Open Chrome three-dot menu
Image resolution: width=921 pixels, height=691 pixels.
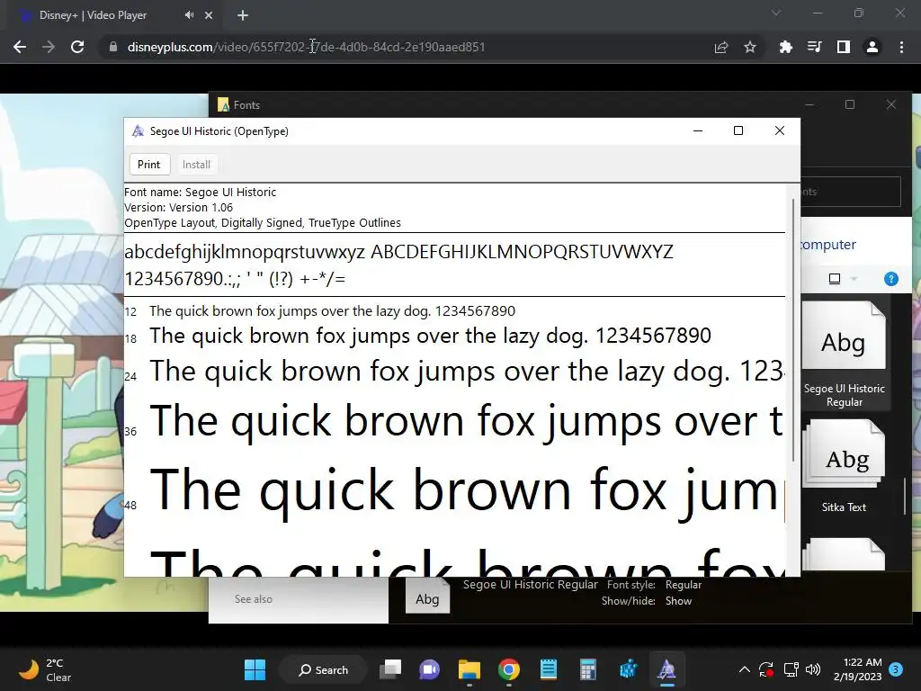pos(901,47)
